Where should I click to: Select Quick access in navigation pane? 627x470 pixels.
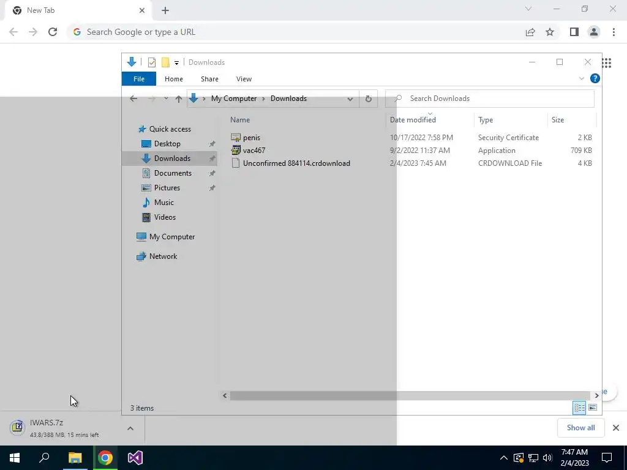coord(170,129)
